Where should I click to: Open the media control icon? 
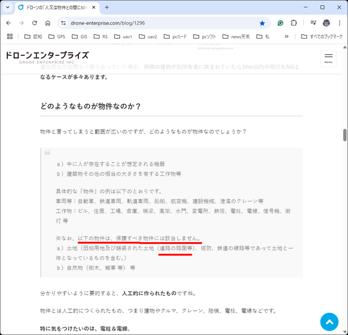click(313, 23)
